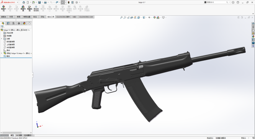Click Zoom to Area icon

click(x=125, y=18)
